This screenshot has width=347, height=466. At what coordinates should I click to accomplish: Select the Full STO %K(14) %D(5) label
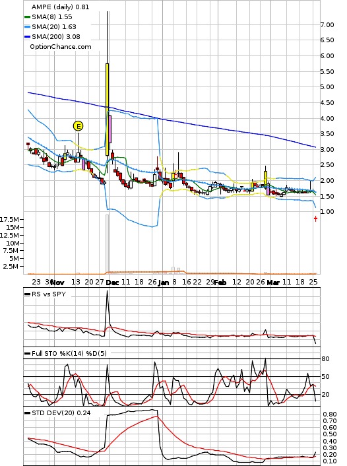click(69, 353)
